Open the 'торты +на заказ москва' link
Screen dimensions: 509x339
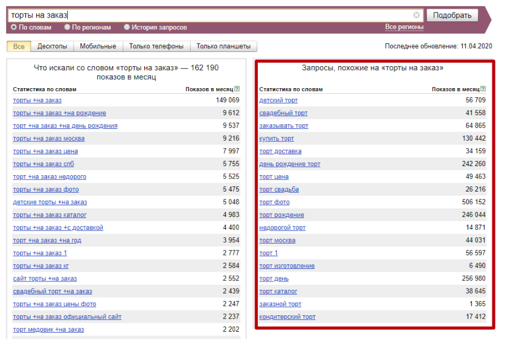coord(49,138)
